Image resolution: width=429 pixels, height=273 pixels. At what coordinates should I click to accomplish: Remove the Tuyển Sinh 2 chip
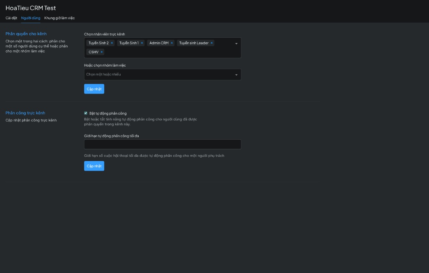coord(112,43)
